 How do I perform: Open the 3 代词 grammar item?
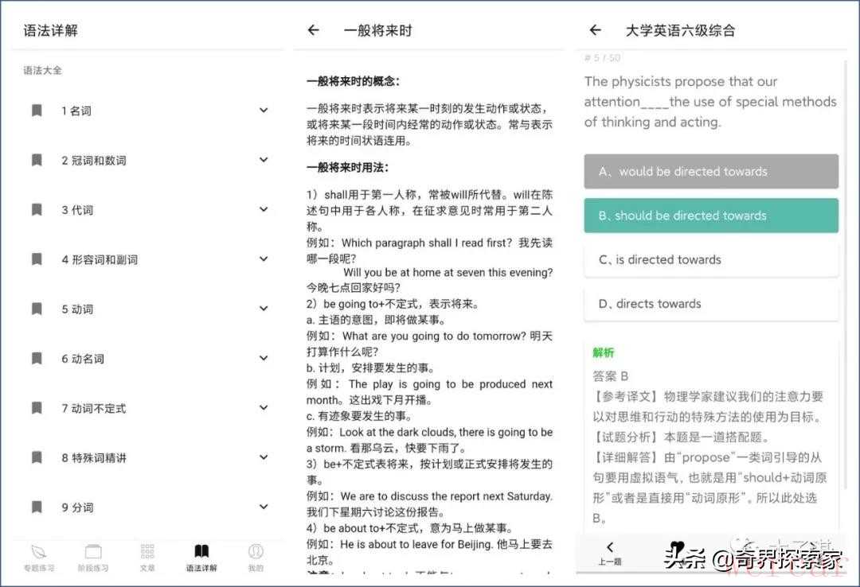click(77, 210)
